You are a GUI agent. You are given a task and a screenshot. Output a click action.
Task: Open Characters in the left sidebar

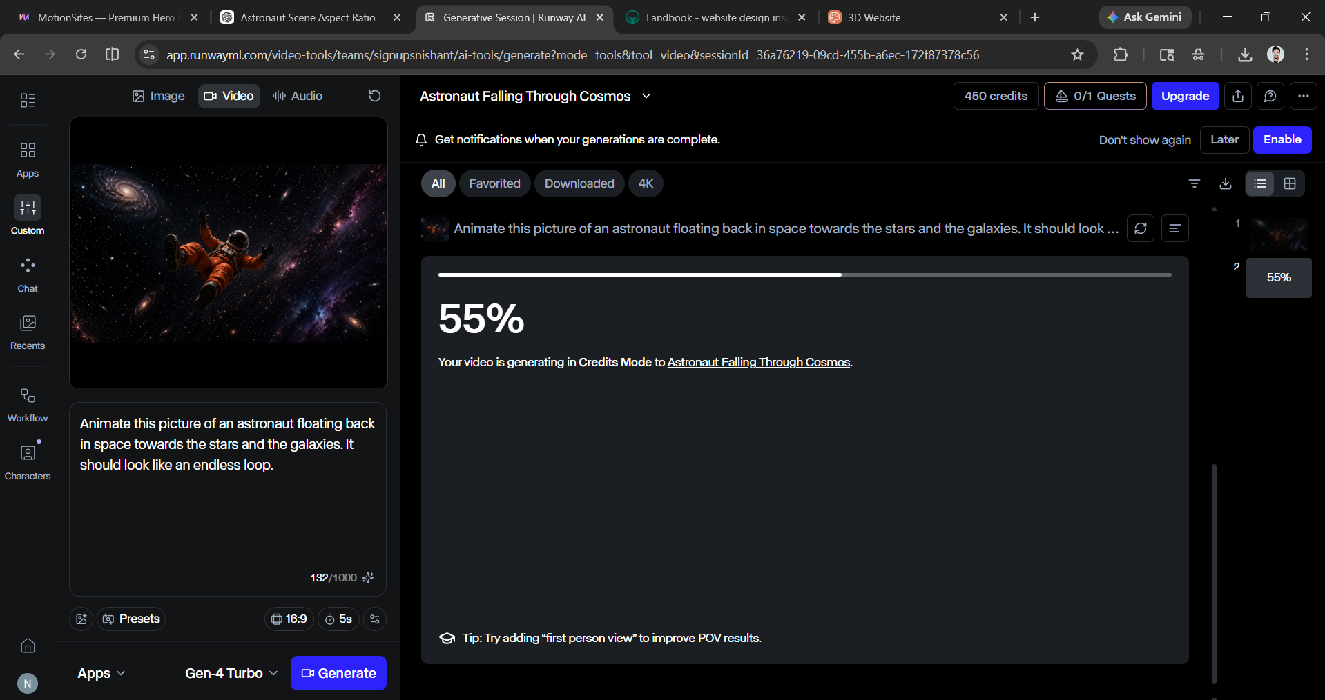(x=28, y=462)
